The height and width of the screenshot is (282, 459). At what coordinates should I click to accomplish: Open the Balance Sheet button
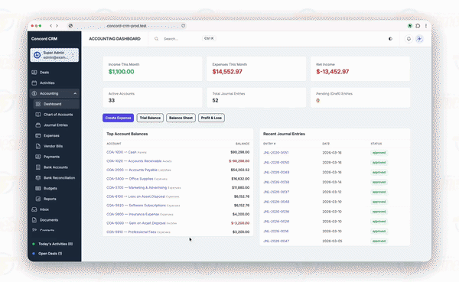pyautogui.click(x=181, y=118)
